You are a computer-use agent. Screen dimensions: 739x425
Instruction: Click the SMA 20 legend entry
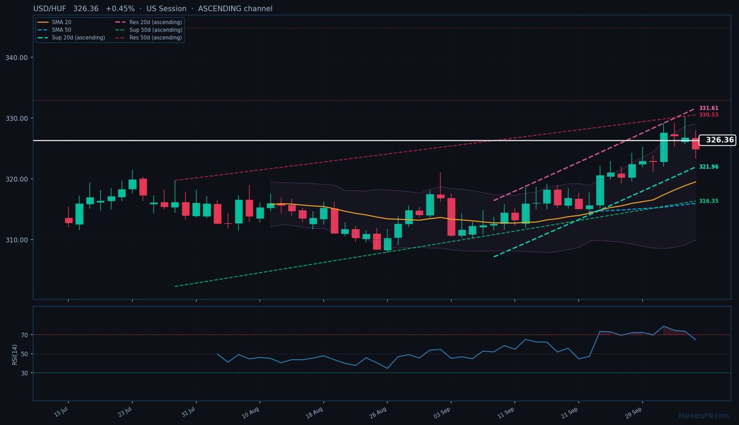[54, 22]
